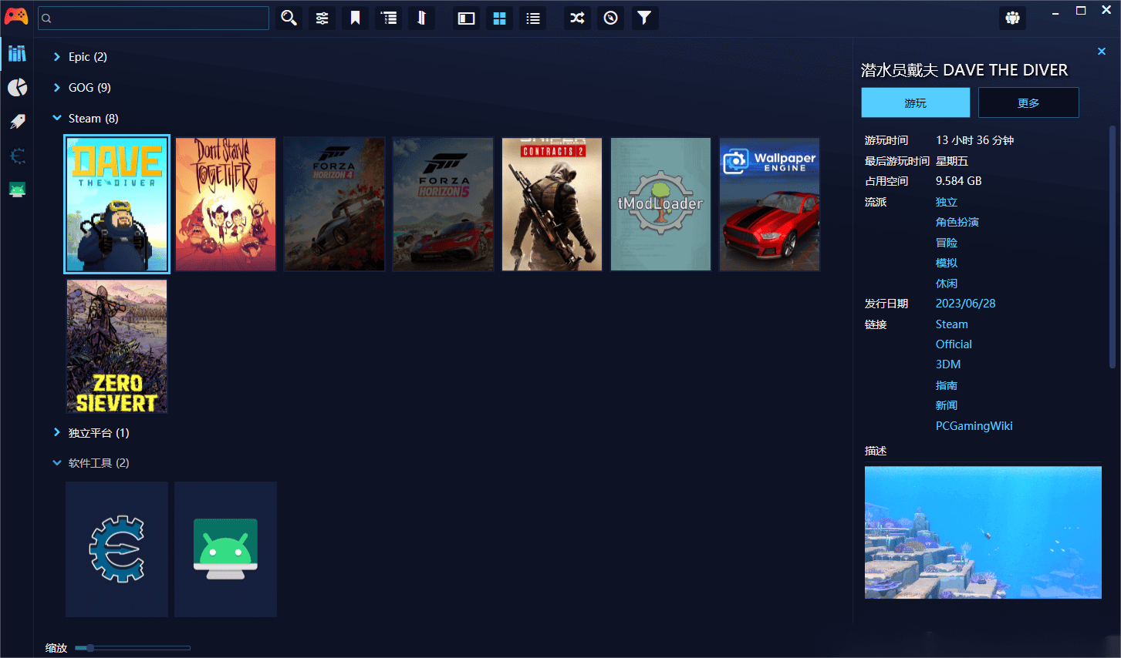Viewport: 1121px width, 658px height.
Task: Click the 角色扮演 genre link
Action: coord(957,222)
